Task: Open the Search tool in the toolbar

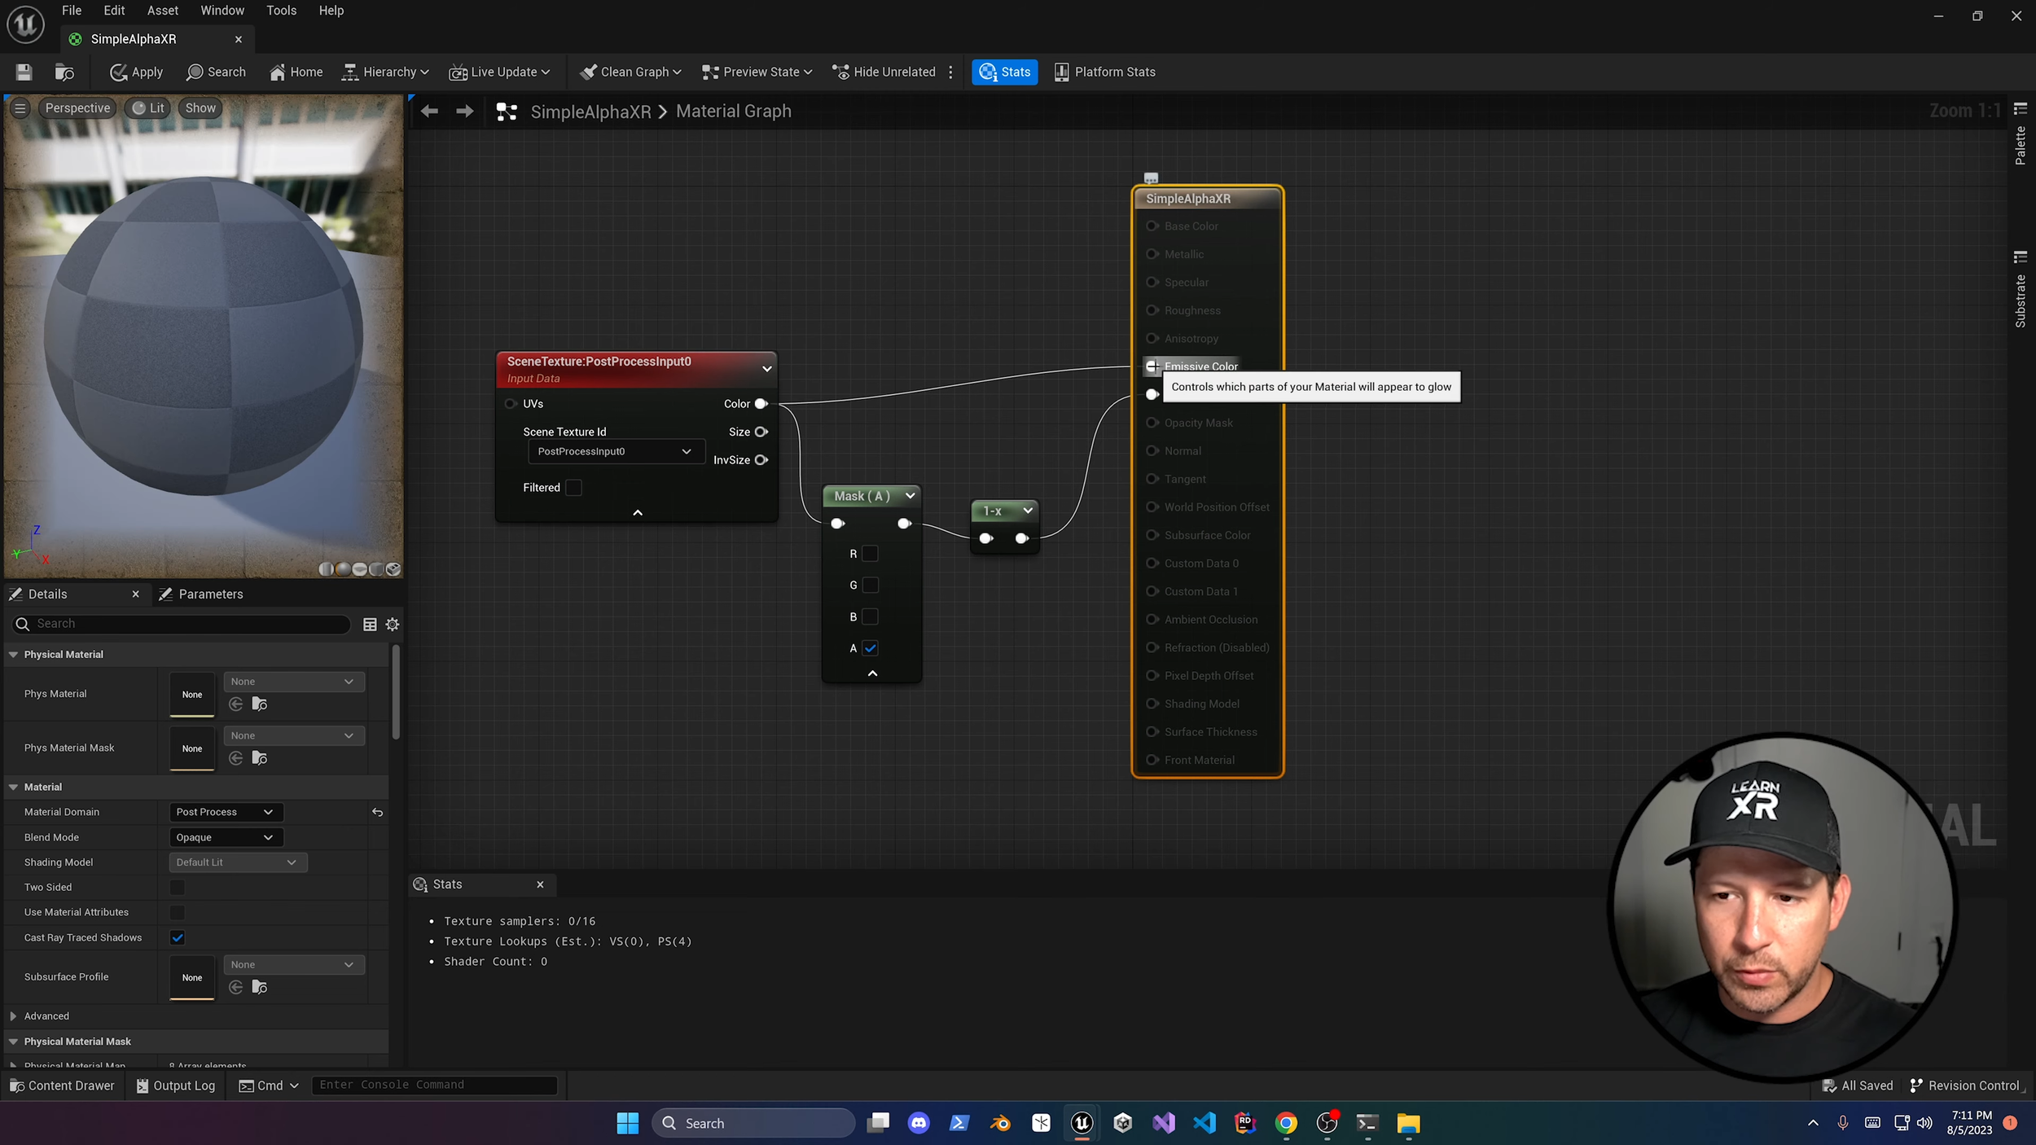Action: click(x=215, y=72)
